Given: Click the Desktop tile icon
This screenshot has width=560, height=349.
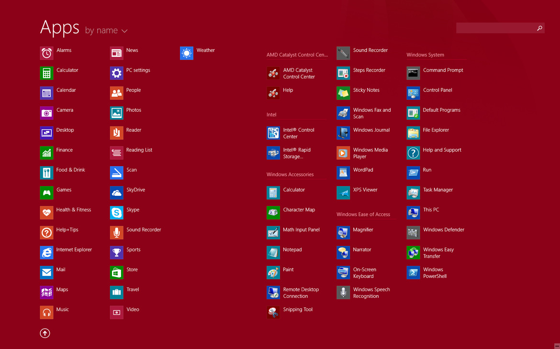Looking at the screenshot, I should coord(46,133).
